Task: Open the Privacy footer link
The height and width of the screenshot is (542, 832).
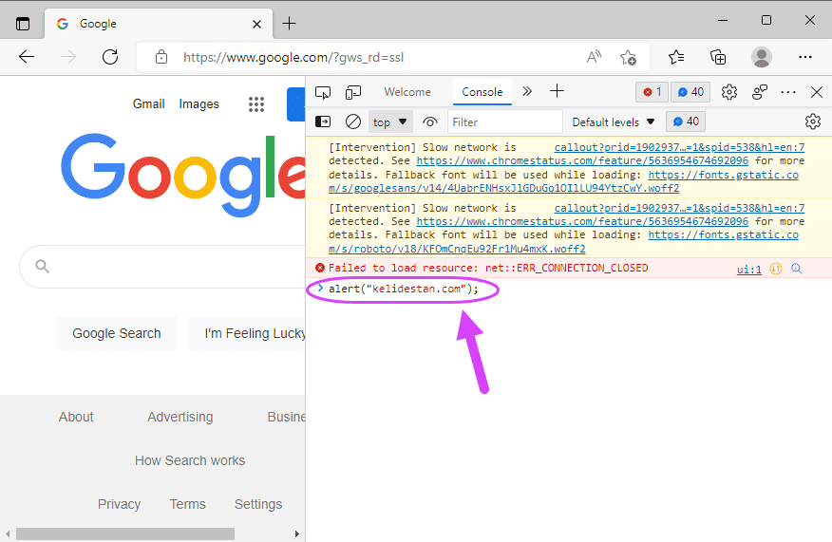Action: 119,504
